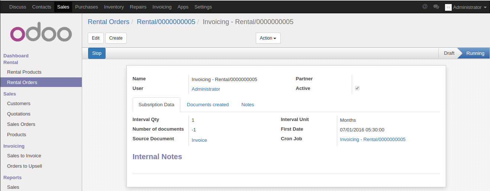Open the Action dropdown

pos(268,38)
